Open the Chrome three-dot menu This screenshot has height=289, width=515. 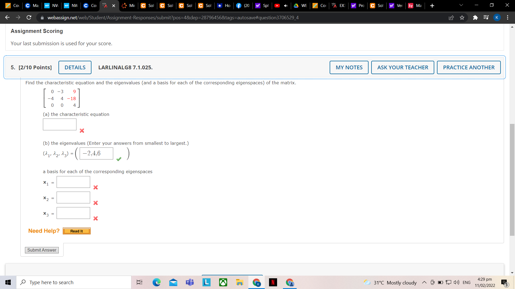tap(507, 18)
